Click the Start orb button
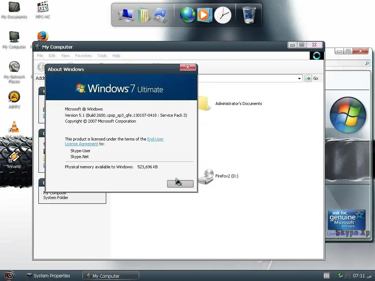375x281 pixels. pyautogui.click(x=10, y=276)
